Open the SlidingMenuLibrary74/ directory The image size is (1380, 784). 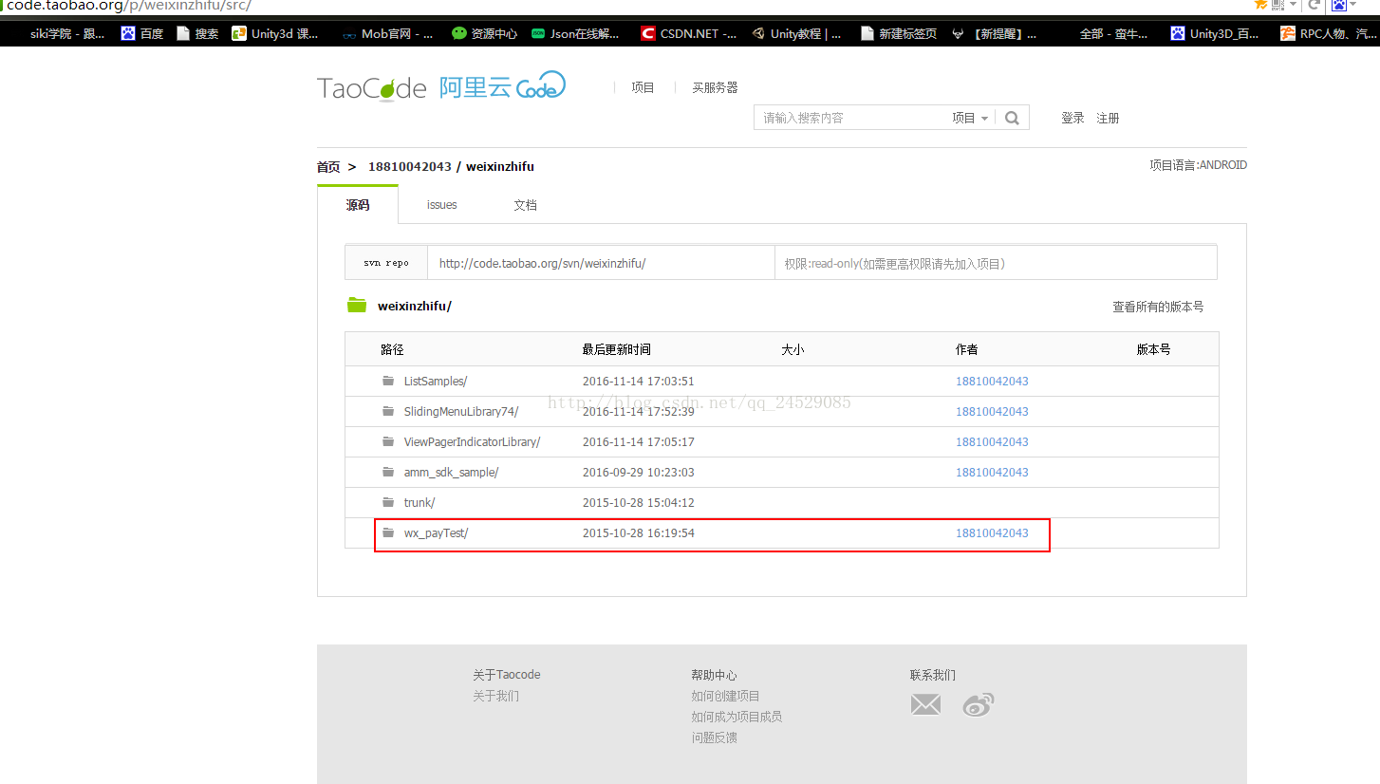461,411
